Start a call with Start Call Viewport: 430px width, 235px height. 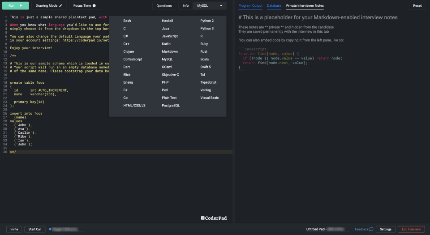coord(35,229)
